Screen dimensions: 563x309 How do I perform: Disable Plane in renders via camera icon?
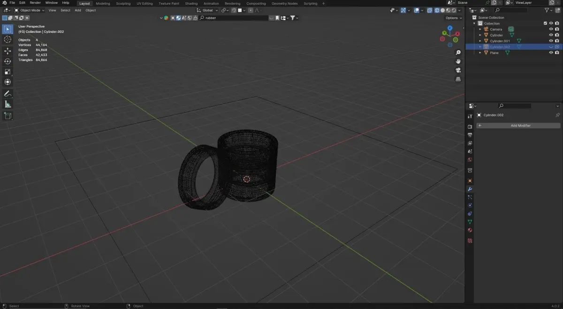pos(557,53)
